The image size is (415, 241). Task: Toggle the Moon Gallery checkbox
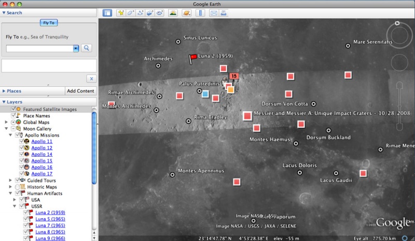point(13,129)
